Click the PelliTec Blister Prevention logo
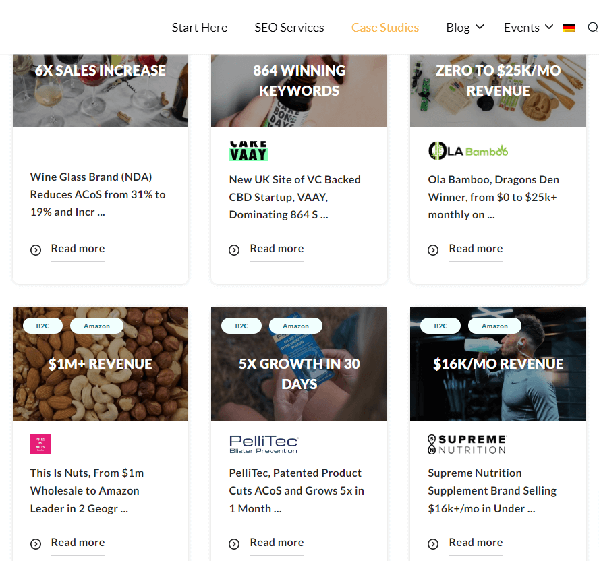This screenshot has height=561, width=599. [x=264, y=444]
